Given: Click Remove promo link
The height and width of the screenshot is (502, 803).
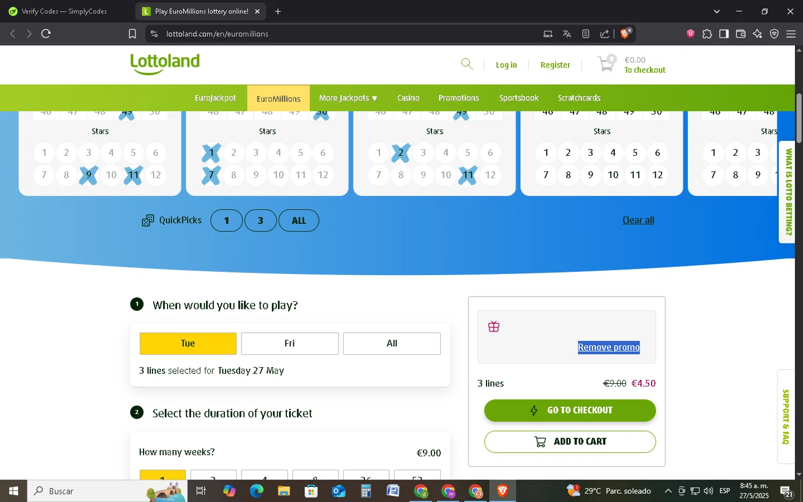Looking at the screenshot, I should (609, 347).
